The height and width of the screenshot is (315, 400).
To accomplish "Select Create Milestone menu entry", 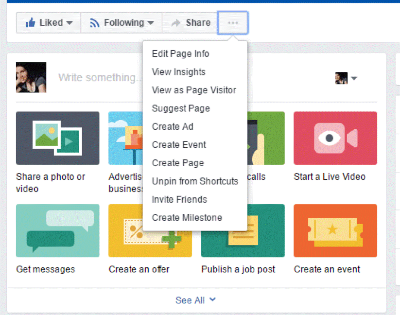I will click(x=187, y=218).
